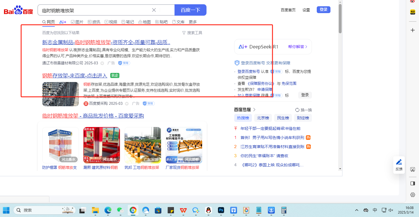Show hidden system tray icons

pos(356,210)
